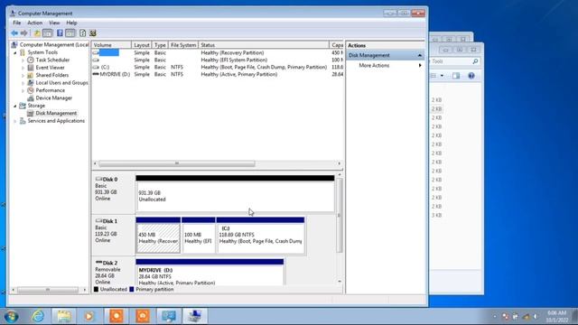Click the Disk 1 label
578x325 pixels.
click(110, 221)
